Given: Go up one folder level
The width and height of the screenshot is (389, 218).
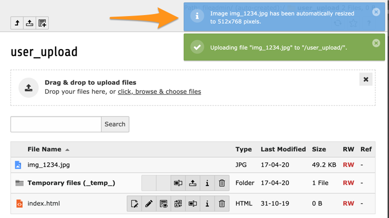Looking at the screenshot, I should pyautogui.click(x=17, y=23).
